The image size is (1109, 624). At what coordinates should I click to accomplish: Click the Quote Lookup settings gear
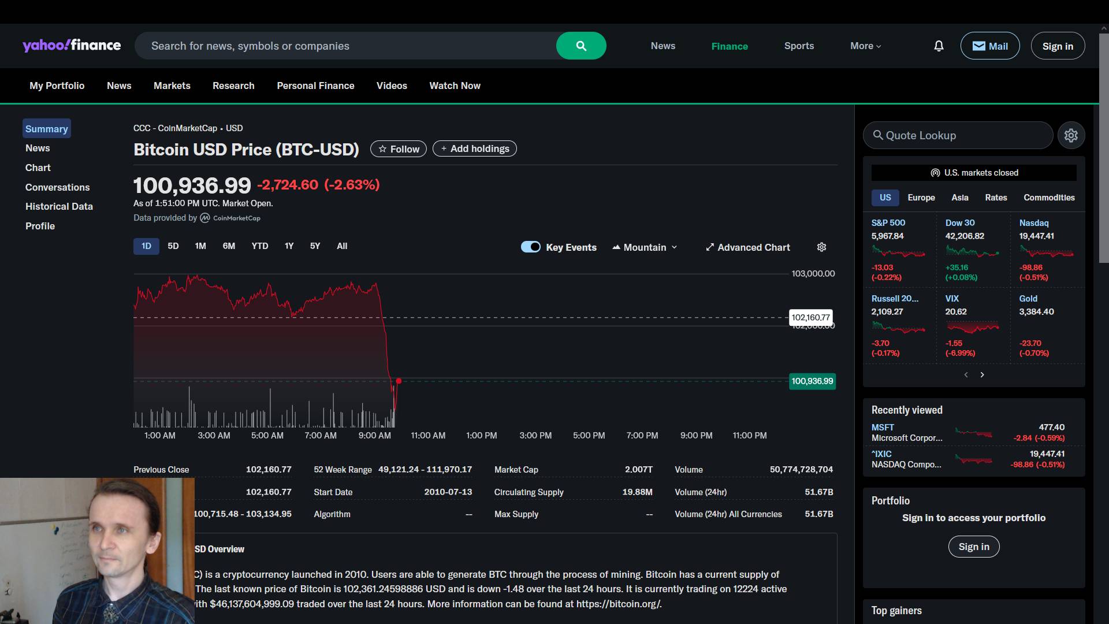(1071, 135)
